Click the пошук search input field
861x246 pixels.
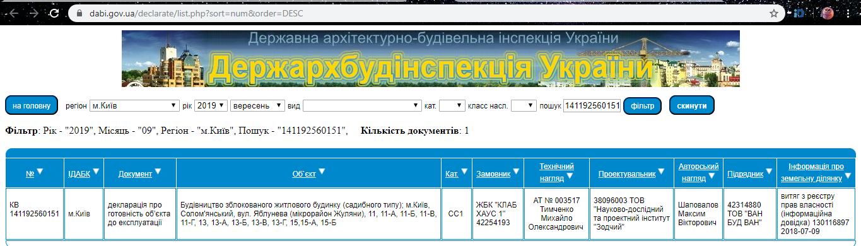coord(592,105)
